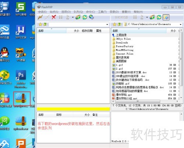Click the green refresh icon in the right toolbar

pyautogui.click(x=159, y=17)
